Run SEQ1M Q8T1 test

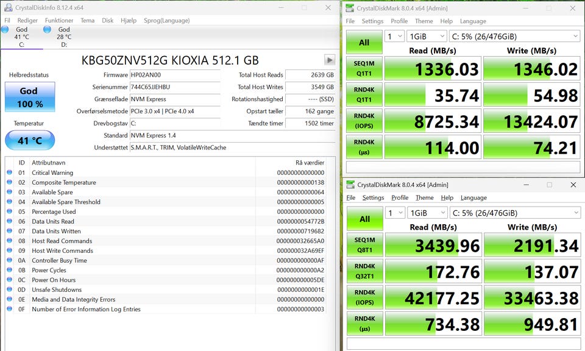click(365, 245)
